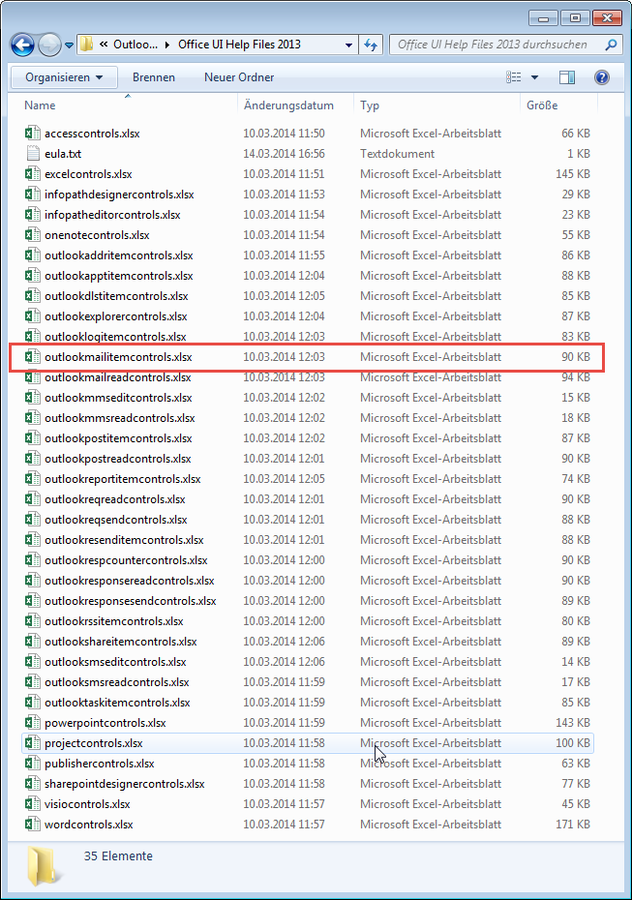The height and width of the screenshot is (900, 632).
Task: Click the folder icon in address bar
Action: click(86, 45)
